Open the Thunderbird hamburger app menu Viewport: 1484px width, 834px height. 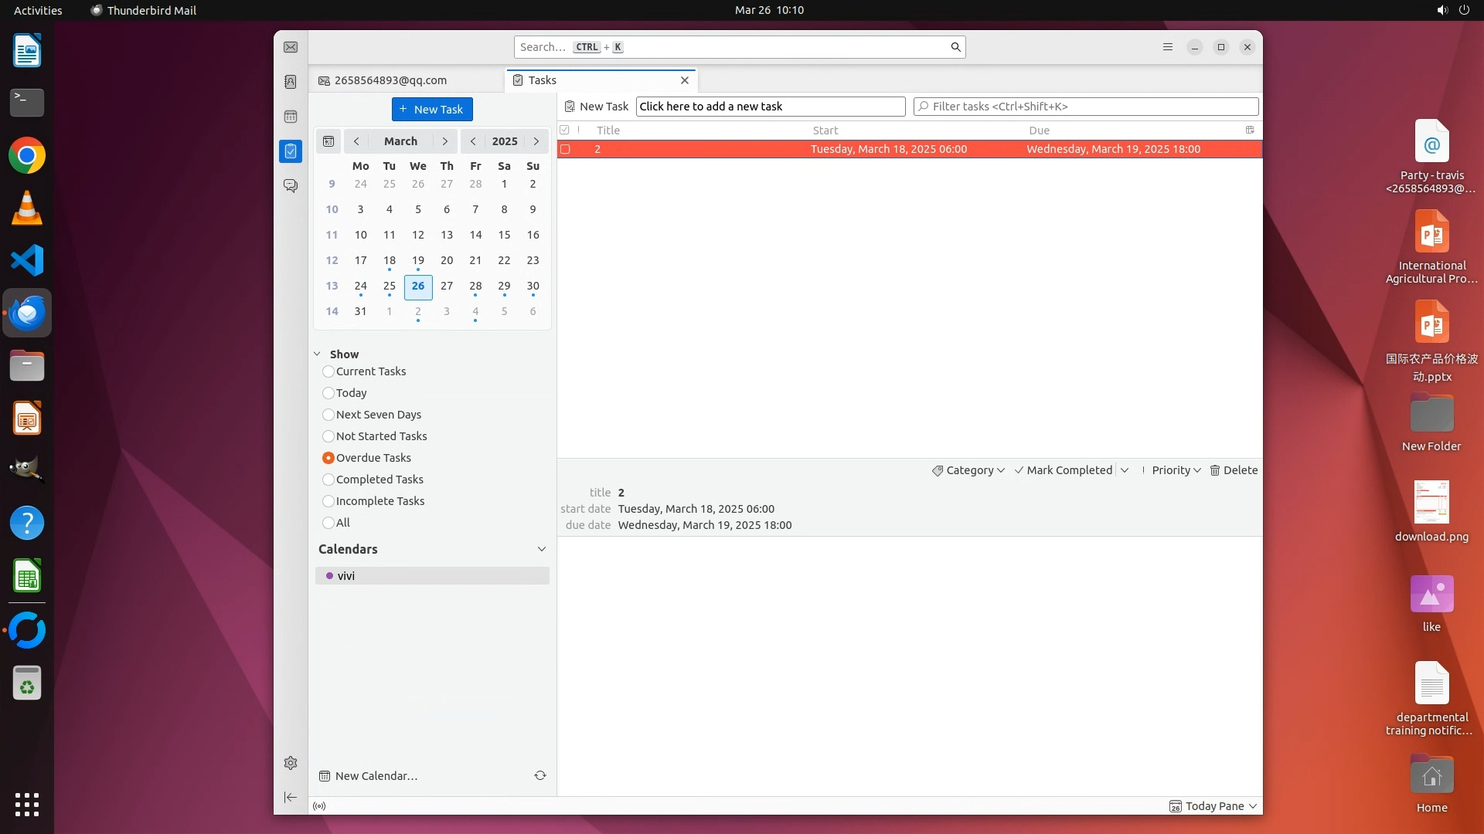tap(1168, 47)
